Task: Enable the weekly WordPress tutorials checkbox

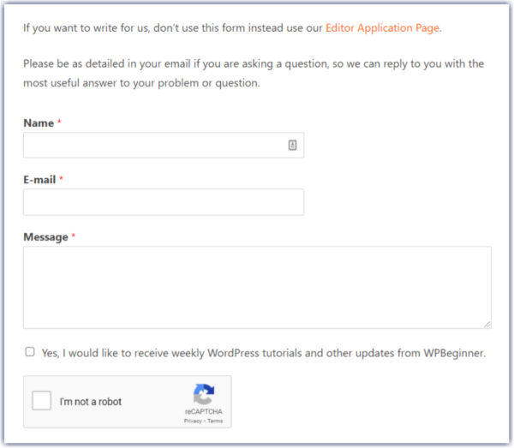Action: pyautogui.click(x=30, y=351)
